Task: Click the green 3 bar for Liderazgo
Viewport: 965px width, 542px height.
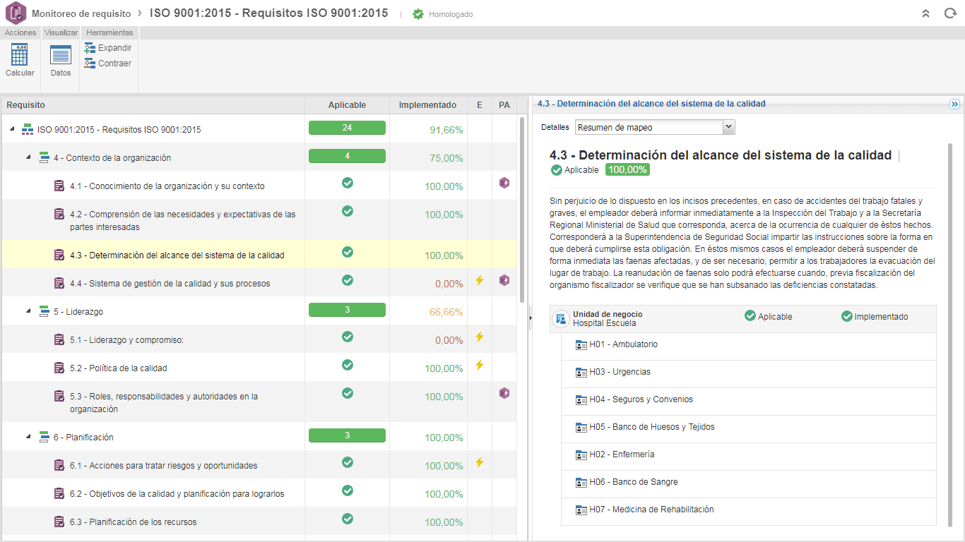Action: click(347, 310)
